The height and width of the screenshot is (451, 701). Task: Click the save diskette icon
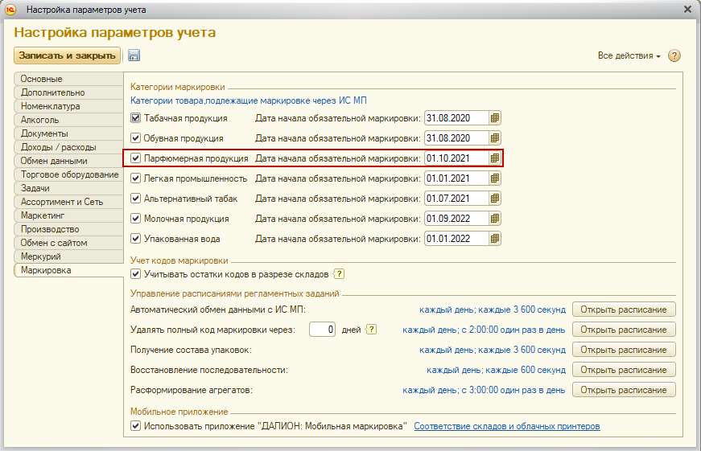[x=134, y=55]
